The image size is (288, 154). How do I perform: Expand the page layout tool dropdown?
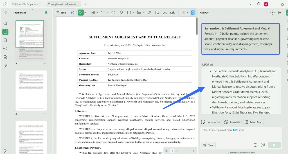[x=97, y=13]
